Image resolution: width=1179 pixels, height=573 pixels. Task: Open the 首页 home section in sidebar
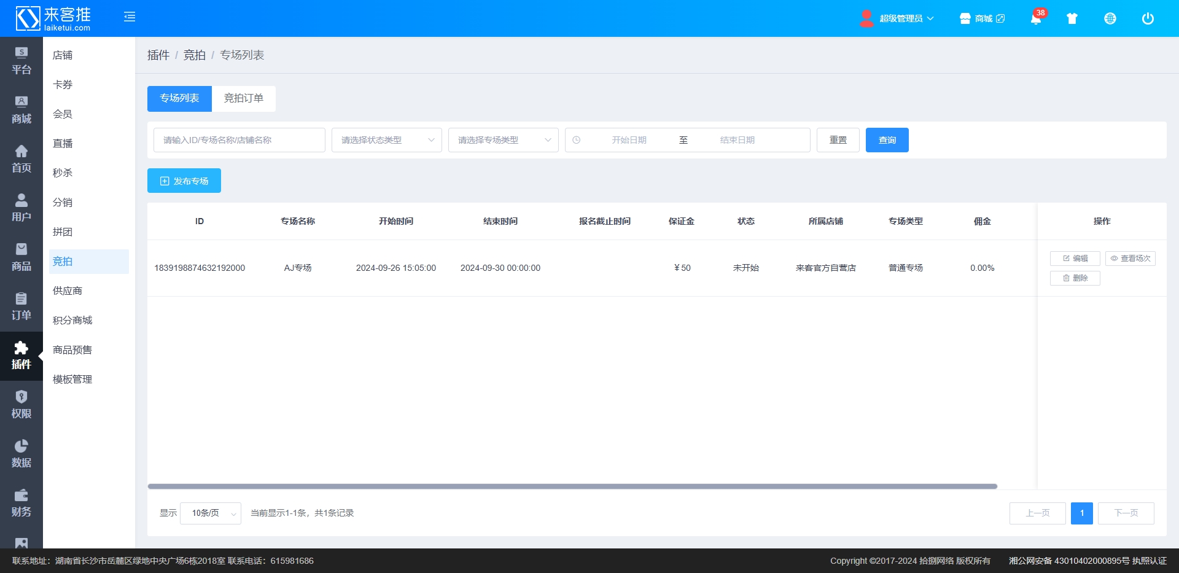[x=21, y=159]
